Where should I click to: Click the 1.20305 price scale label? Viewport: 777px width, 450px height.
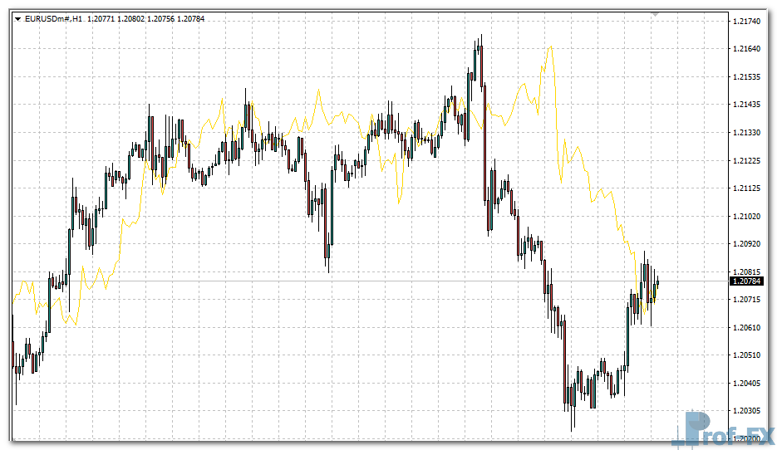(748, 411)
